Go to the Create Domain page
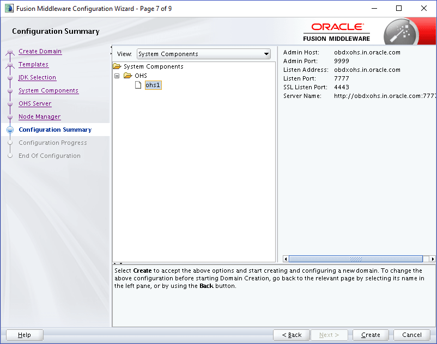 tap(40, 52)
